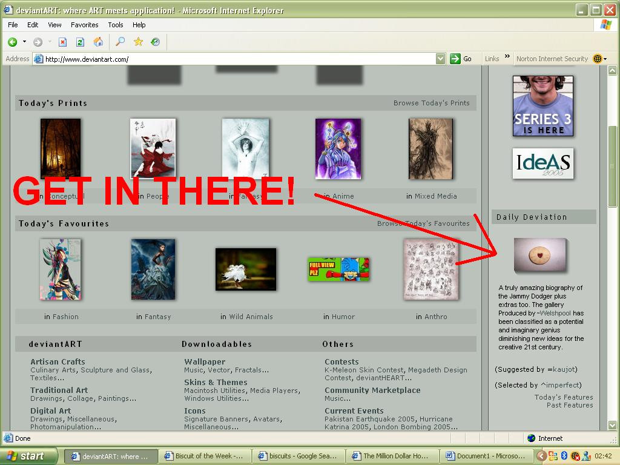This screenshot has height=465, width=620.
Task: Open the Daily Deviation biscuit thumbnail
Action: pyautogui.click(x=540, y=255)
